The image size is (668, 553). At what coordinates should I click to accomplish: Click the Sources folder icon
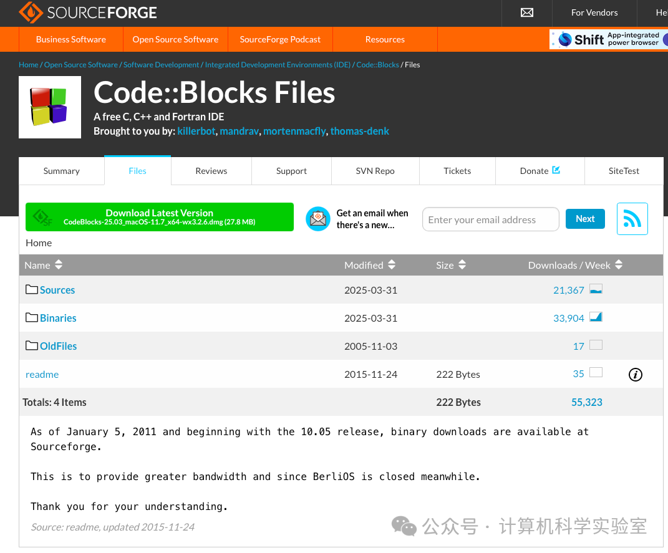(32, 289)
